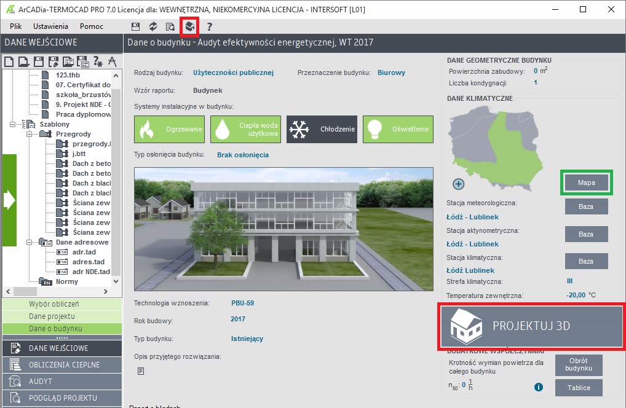Viewport: 626px width, 408px height.
Task: Select the adr NDE.tad address file
Action: (x=91, y=272)
